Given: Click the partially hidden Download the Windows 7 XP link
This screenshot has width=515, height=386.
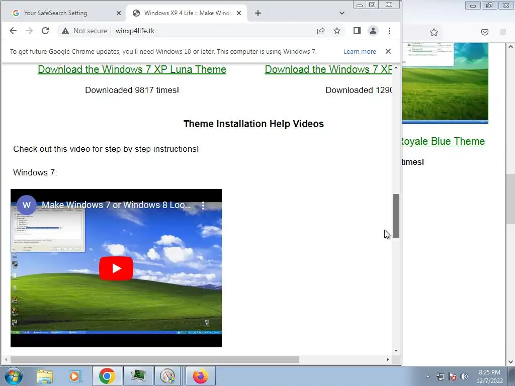Looking at the screenshot, I should tap(328, 69).
